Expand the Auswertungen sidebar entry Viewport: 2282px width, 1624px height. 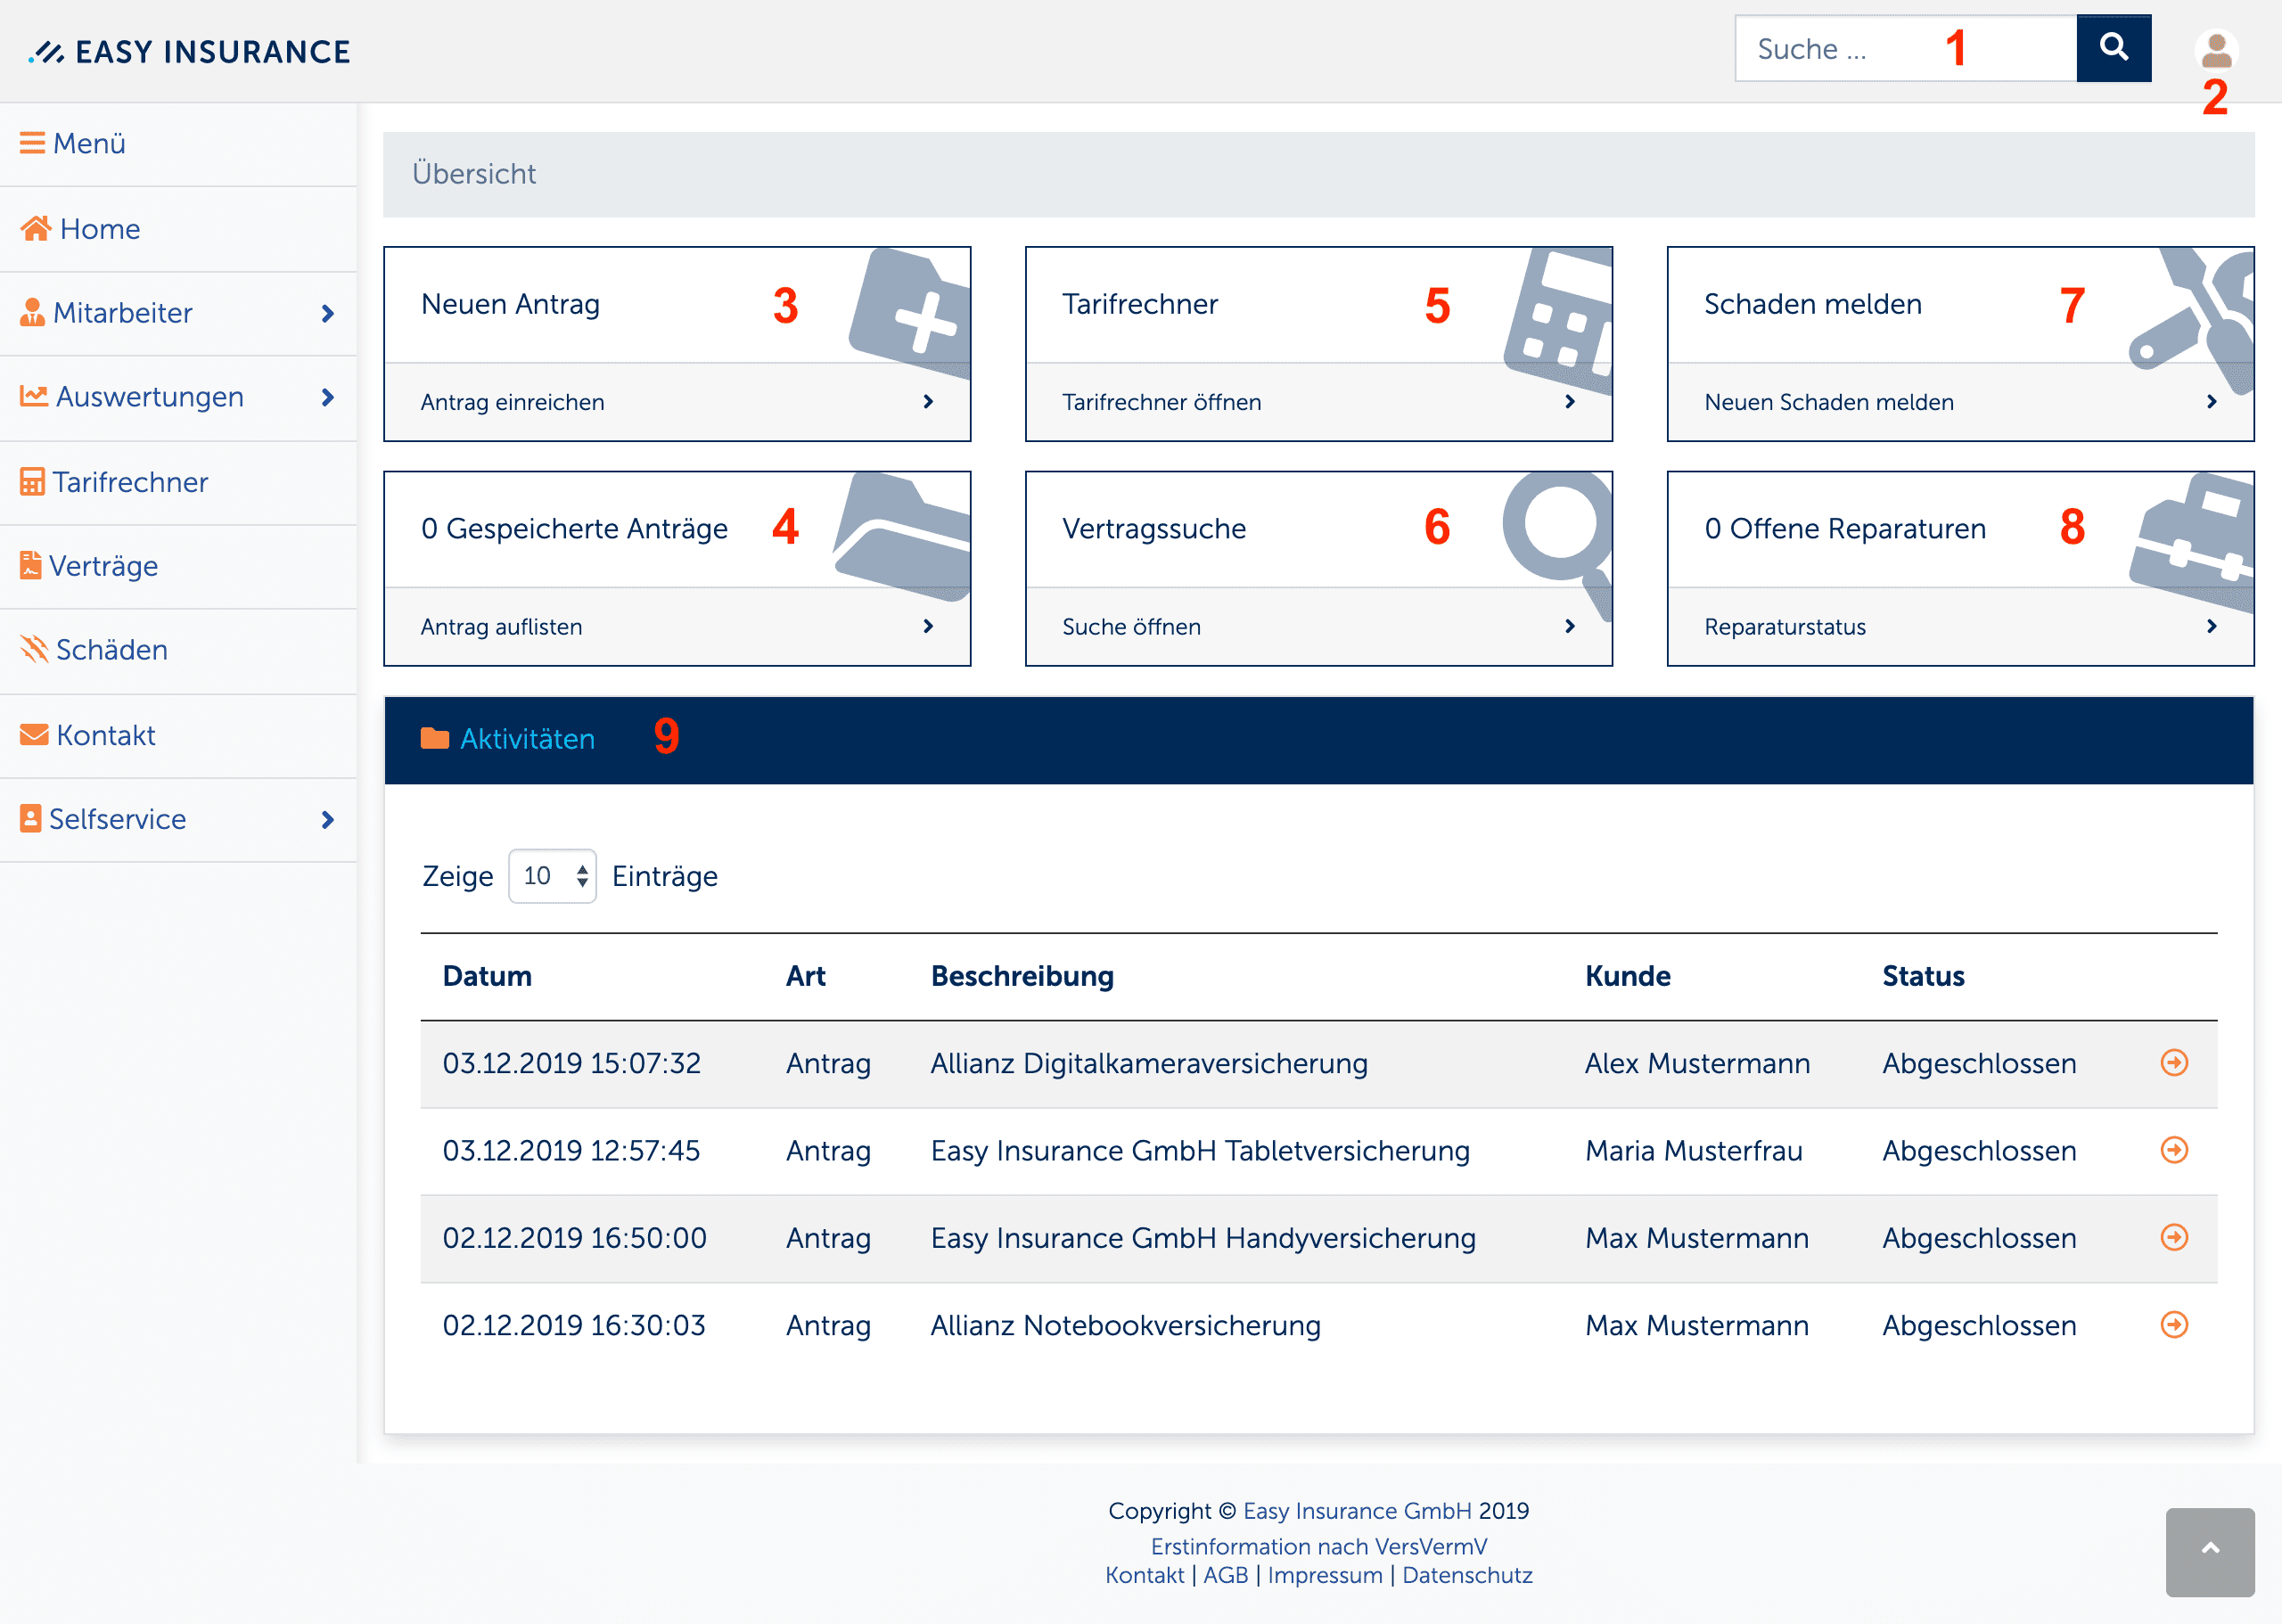coord(327,397)
